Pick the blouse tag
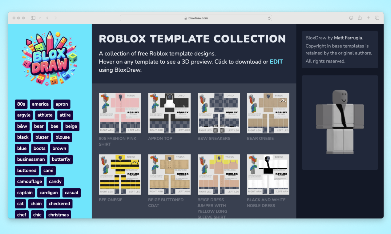The height and width of the screenshot is (234, 391). click(62, 137)
